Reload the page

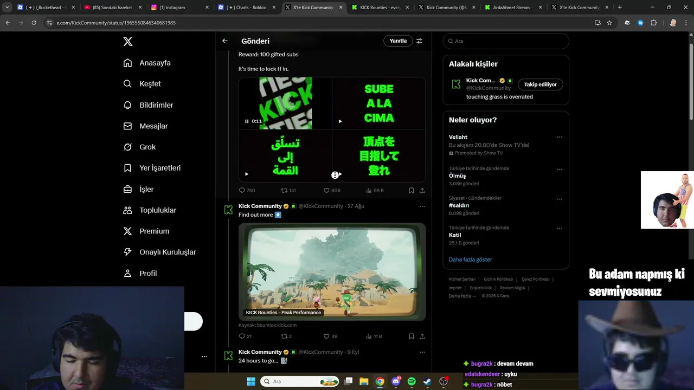coord(34,23)
